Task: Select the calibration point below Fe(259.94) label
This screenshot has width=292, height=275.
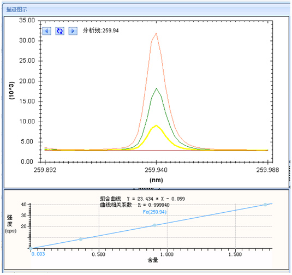Action: click(154, 225)
